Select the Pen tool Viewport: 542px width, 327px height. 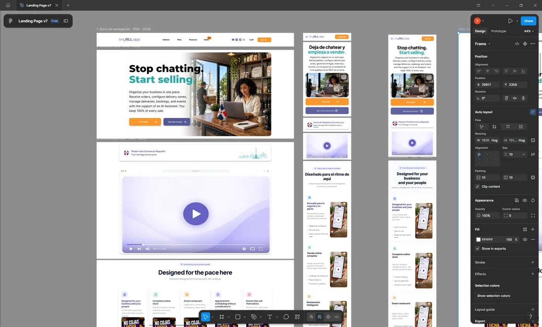(254, 317)
